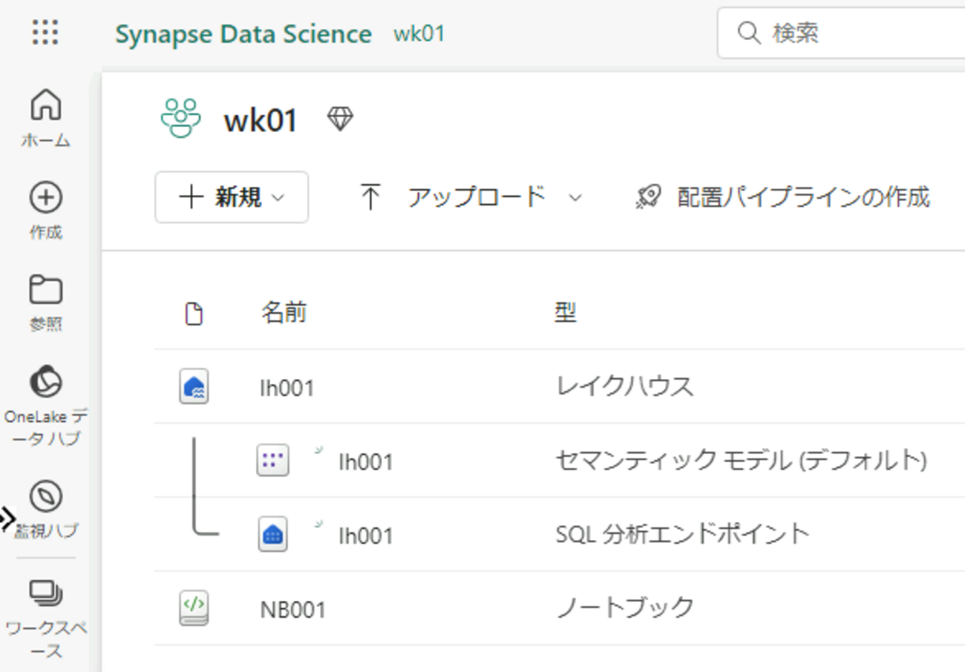Image resolution: width=965 pixels, height=672 pixels.
Task: Sort items by the 名前 column header
Action: pyautogui.click(x=284, y=313)
